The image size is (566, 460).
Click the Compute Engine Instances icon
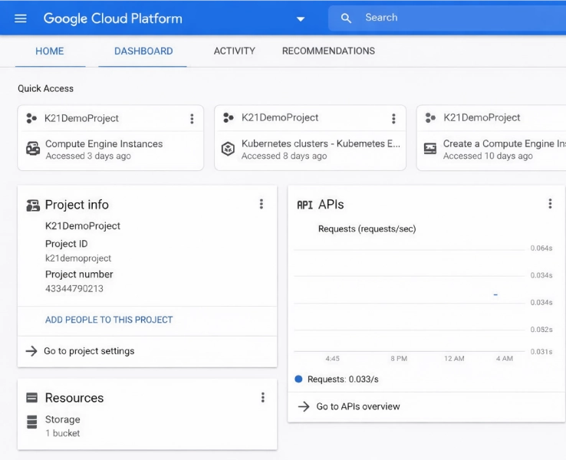pyautogui.click(x=33, y=149)
